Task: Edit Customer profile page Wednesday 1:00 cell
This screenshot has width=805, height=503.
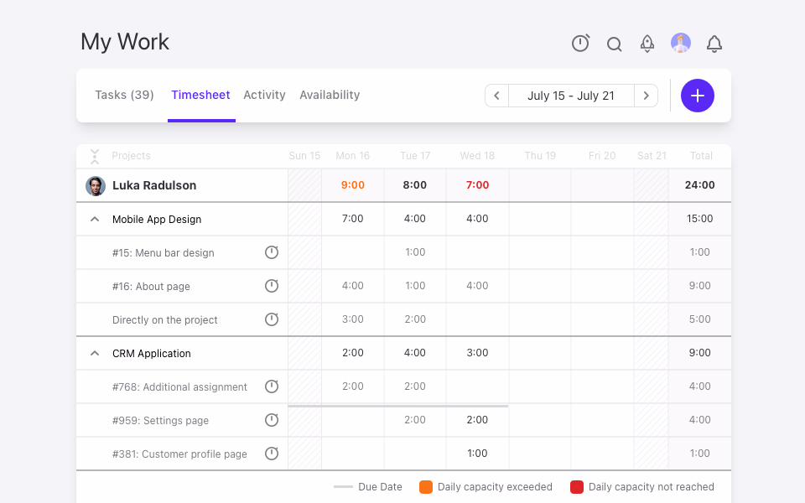Action: click(x=477, y=454)
